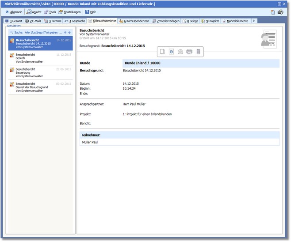291x242 pixels.
Task: Delete the report with the trash icon
Action: coord(198,52)
